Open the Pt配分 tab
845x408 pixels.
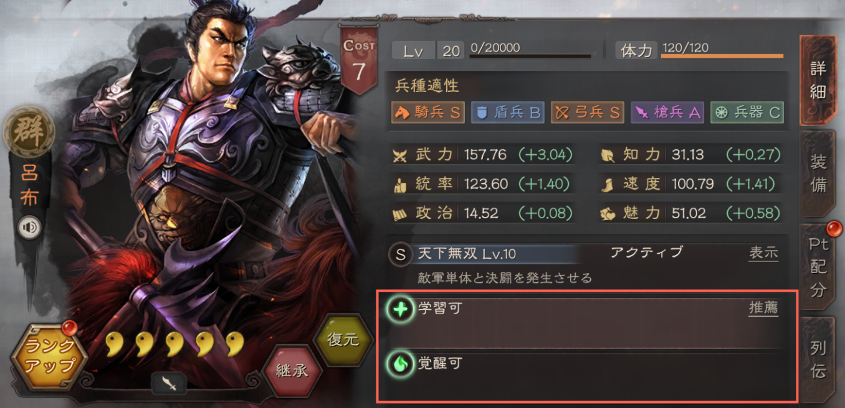pyautogui.click(x=818, y=266)
